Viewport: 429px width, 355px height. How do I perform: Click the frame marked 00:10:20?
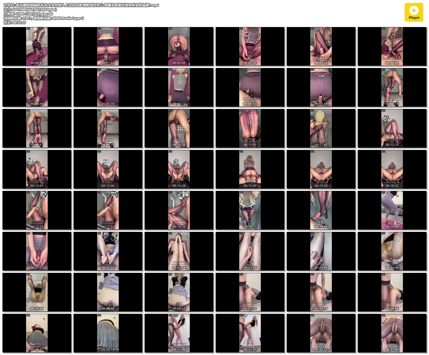pos(179,128)
